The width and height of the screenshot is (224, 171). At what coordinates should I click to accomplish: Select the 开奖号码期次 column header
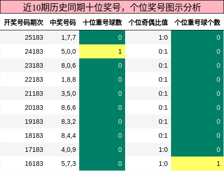[x=23, y=22]
